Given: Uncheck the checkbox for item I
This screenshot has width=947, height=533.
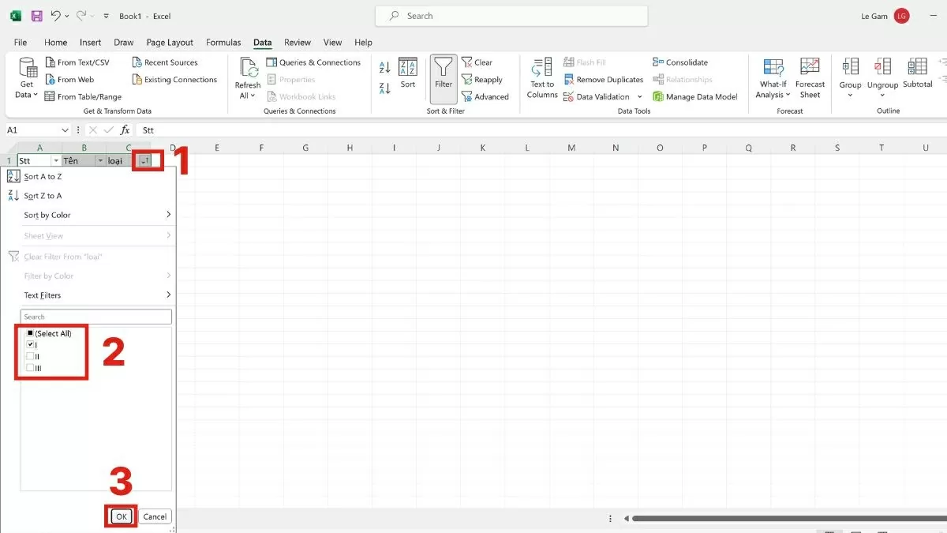Looking at the screenshot, I should (x=30, y=345).
